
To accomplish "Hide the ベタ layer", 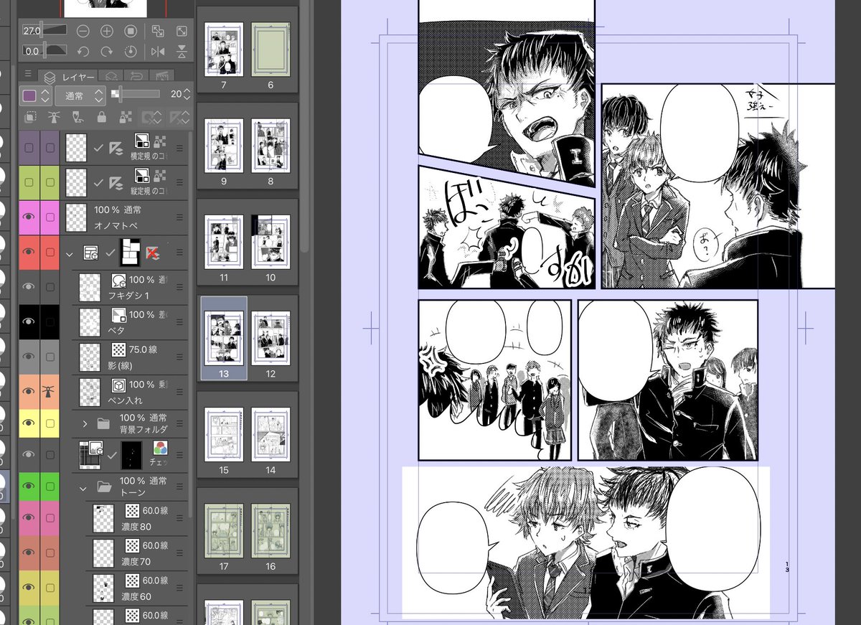I will pyautogui.click(x=29, y=322).
